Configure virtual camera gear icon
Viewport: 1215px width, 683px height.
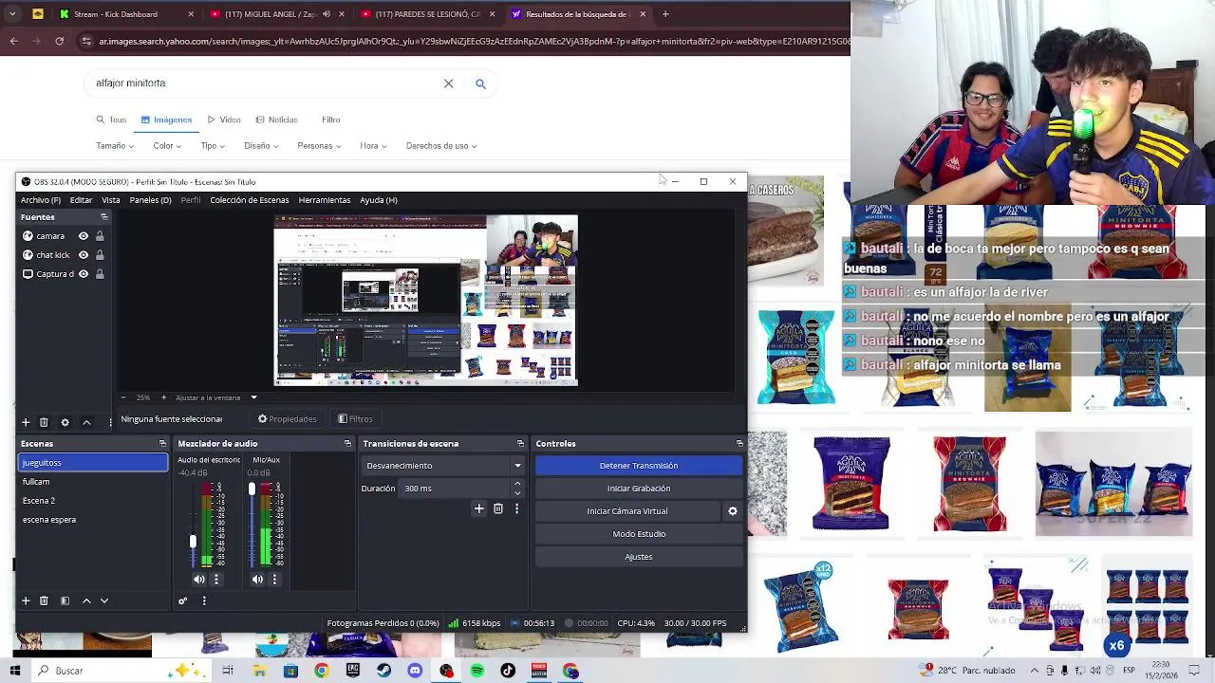(732, 511)
